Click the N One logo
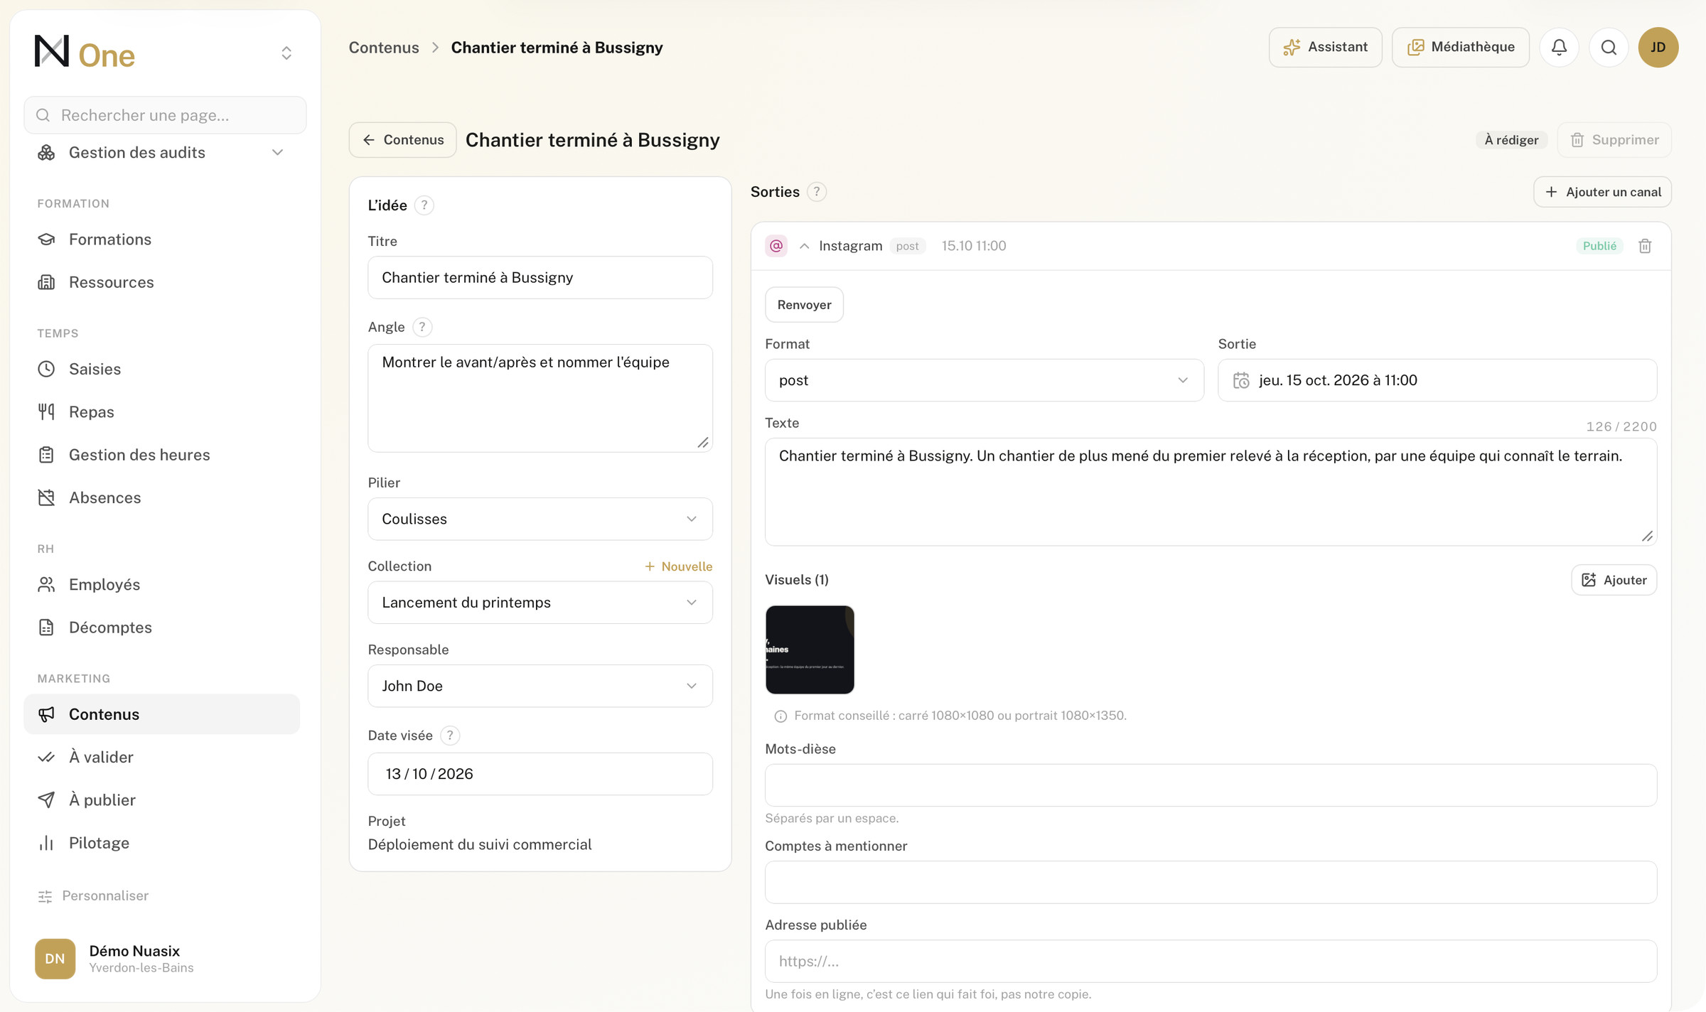The image size is (1706, 1012). tap(85, 52)
